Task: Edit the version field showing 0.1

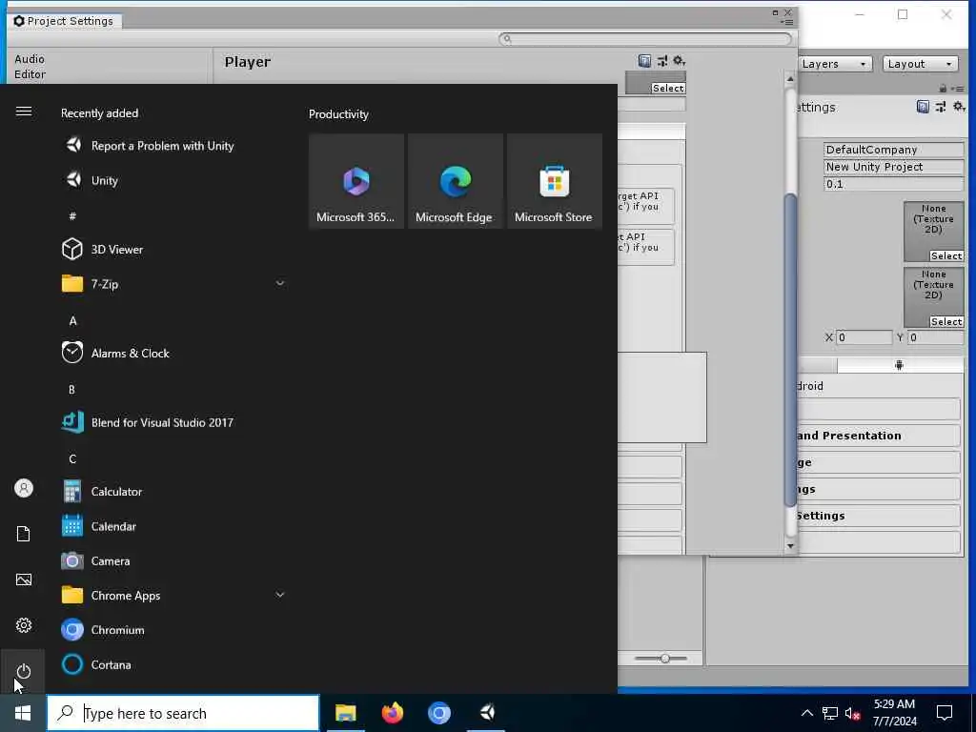Action: (894, 184)
